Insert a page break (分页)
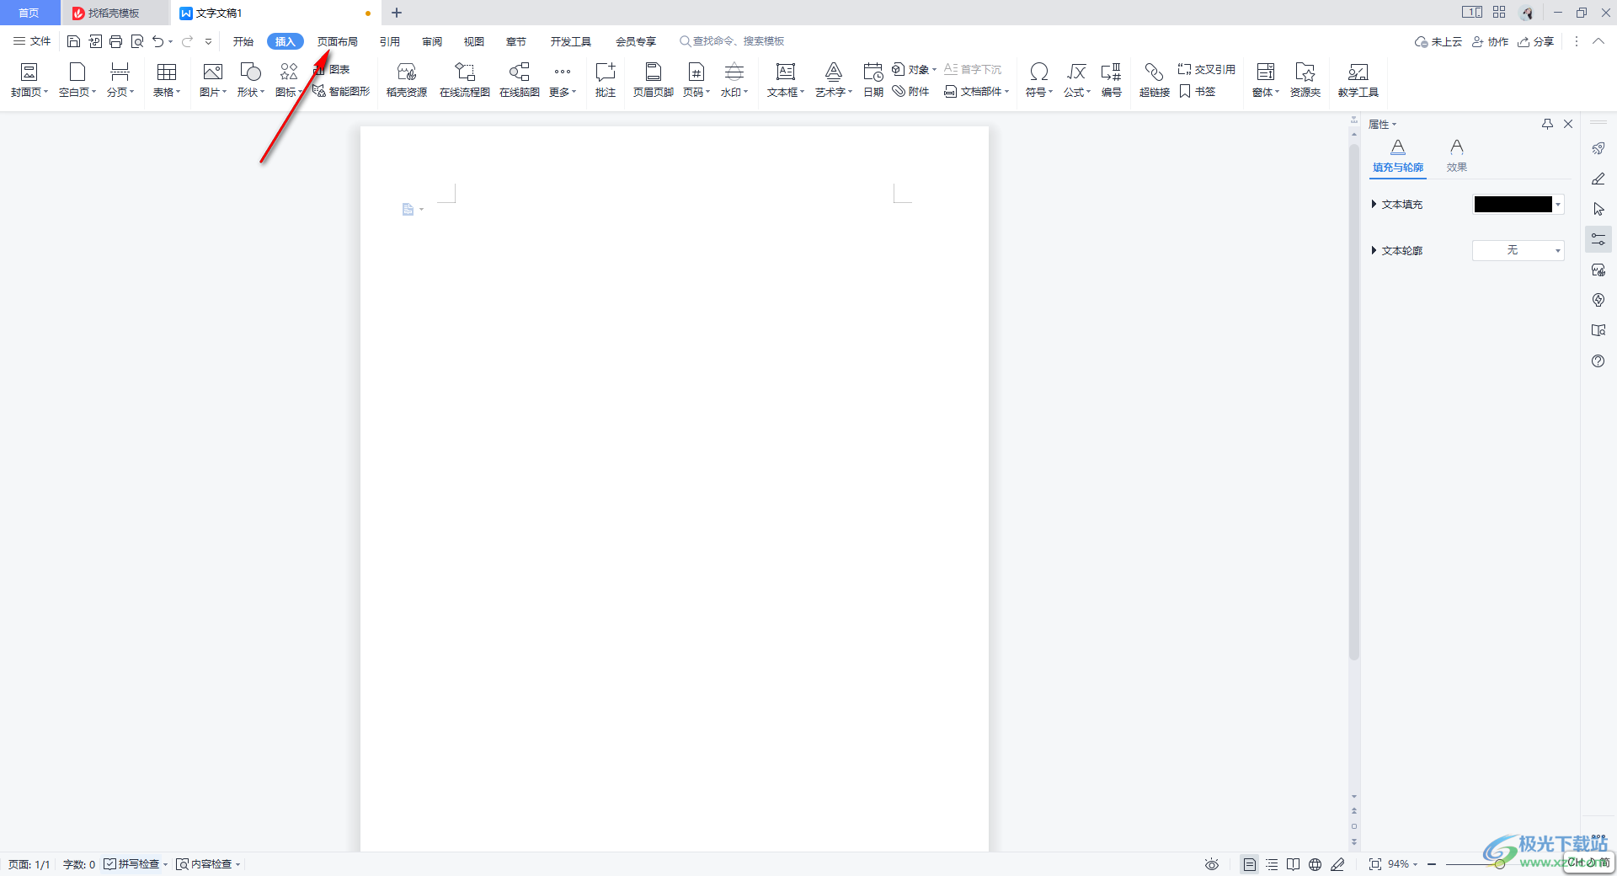Screen dimensions: 1617x876 pos(120,80)
